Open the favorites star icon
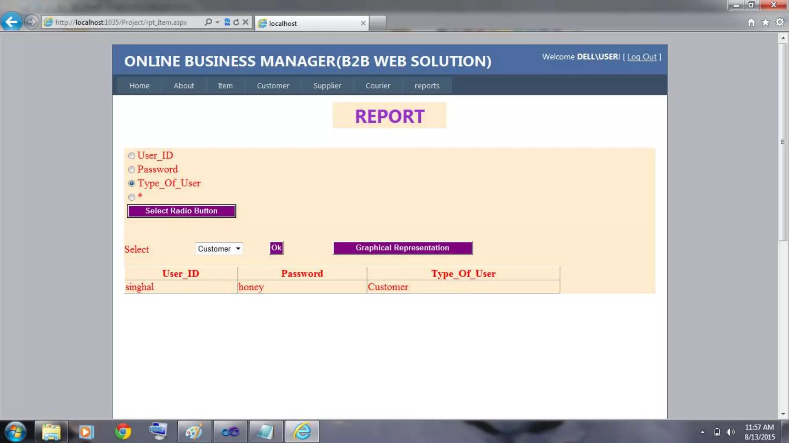This screenshot has width=789, height=443. [765, 22]
